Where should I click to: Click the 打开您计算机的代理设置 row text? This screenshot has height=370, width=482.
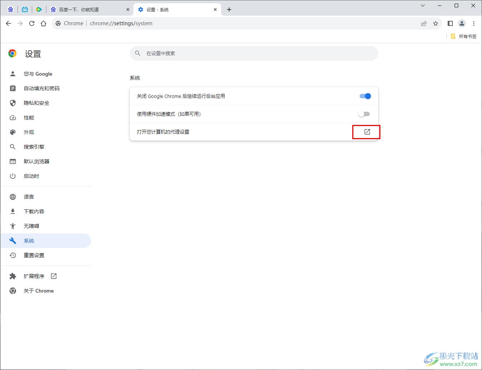(163, 132)
